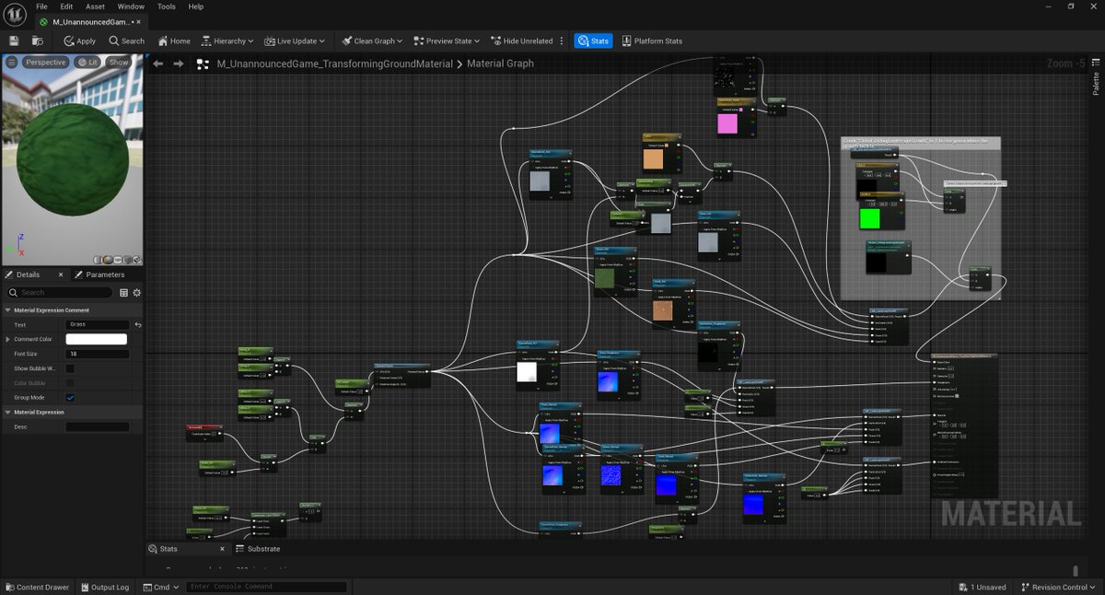The height and width of the screenshot is (595, 1105).
Task: Open the Asset menu
Action: 95,6
